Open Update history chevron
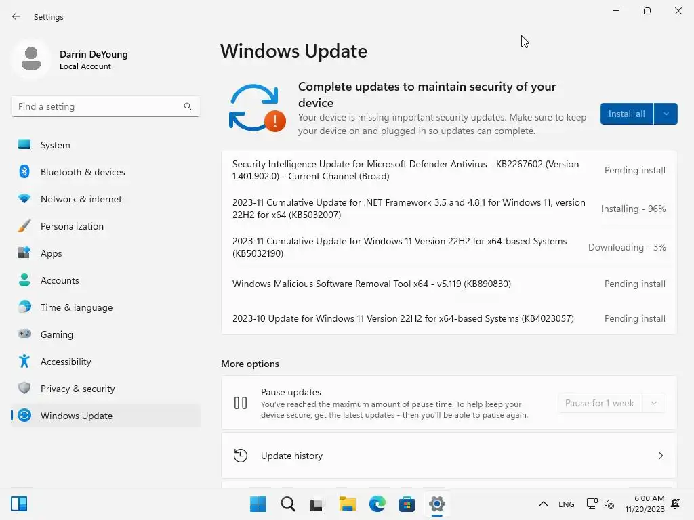694x520 pixels. click(661, 456)
